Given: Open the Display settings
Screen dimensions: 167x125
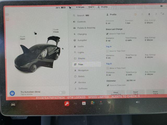Looking at the screenshot, I should click(80, 58).
